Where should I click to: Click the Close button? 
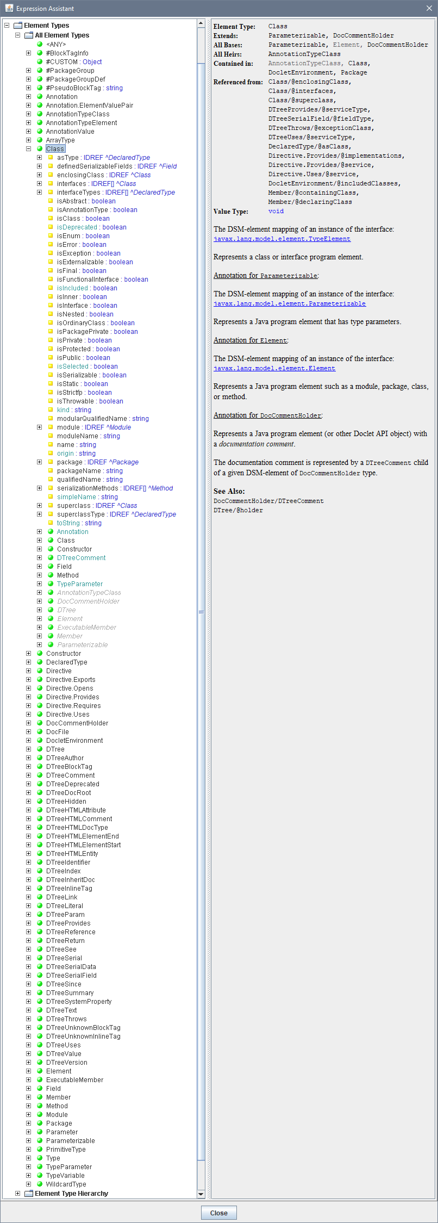pyautogui.click(x=219, y=1213)
